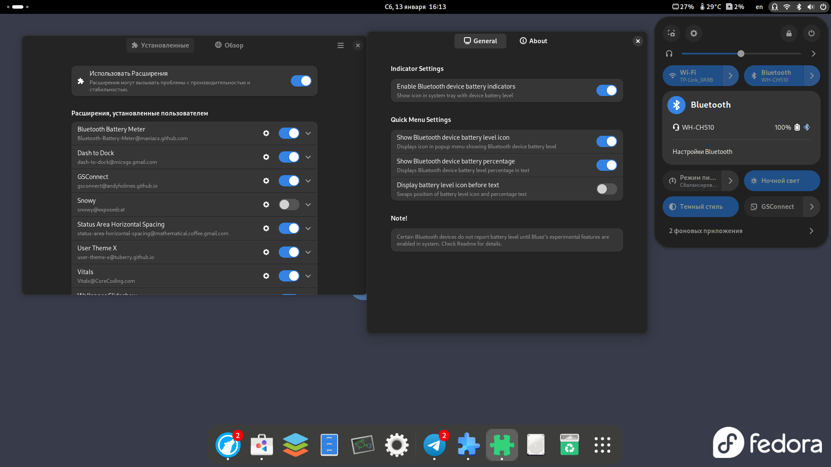Open Настройки Bluetooth link

702,152
